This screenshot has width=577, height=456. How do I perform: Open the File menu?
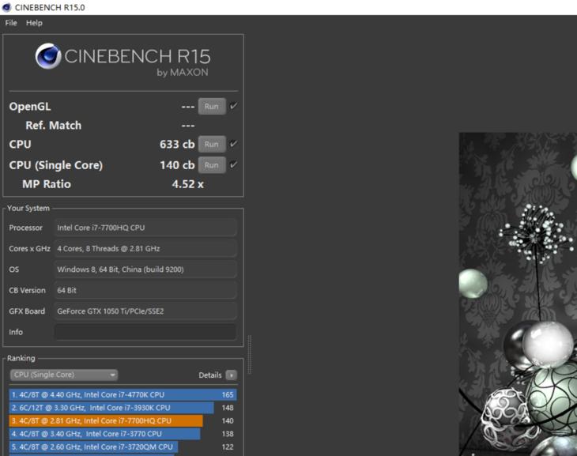pyautogui.click(x=11, y=23)
